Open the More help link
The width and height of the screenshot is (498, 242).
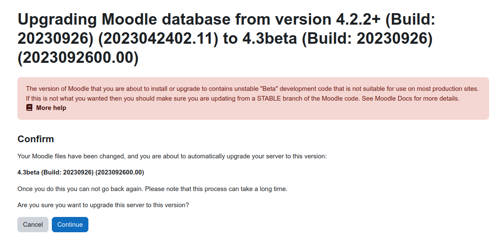51,108
